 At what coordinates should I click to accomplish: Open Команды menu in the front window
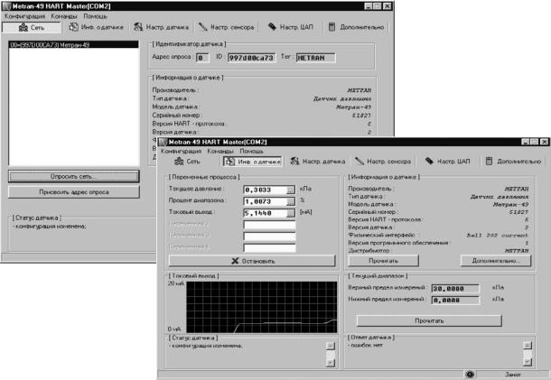pyautogui.click(x=220, y=151)
